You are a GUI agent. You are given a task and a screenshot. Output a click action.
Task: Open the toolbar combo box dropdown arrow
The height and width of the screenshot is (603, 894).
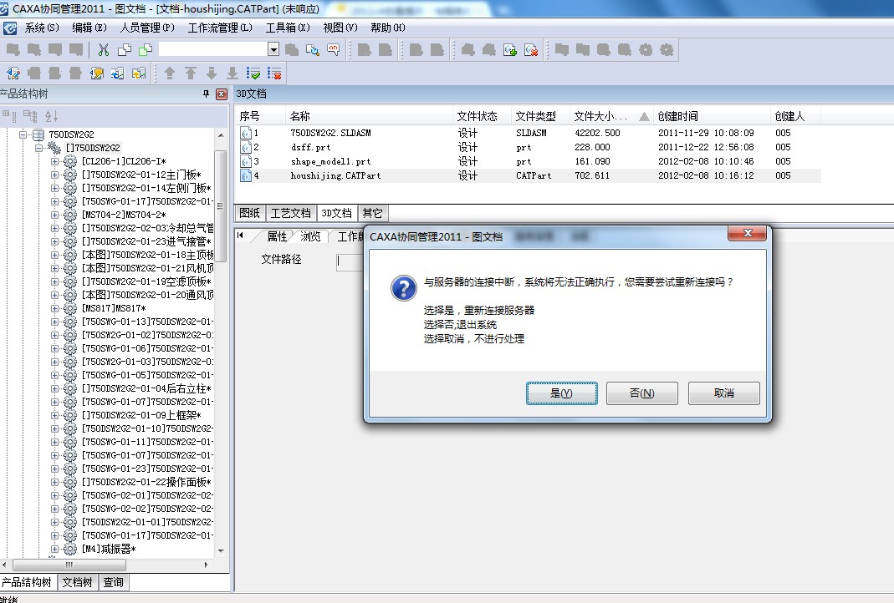coord(273,49)
